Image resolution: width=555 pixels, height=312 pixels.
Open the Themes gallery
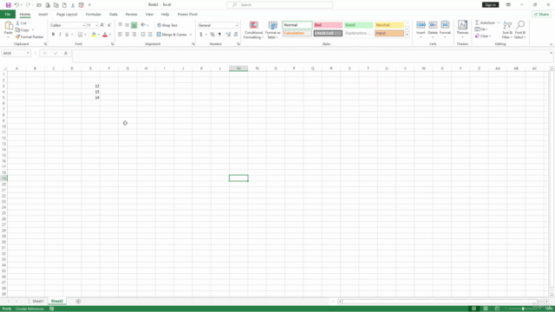pyautogui.click(x=462, y=29)
